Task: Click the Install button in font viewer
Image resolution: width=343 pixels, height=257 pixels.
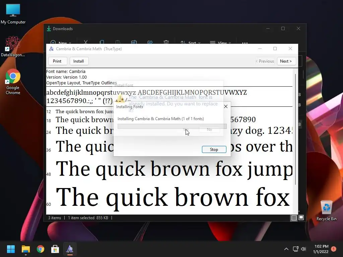Action: [78, 61]
